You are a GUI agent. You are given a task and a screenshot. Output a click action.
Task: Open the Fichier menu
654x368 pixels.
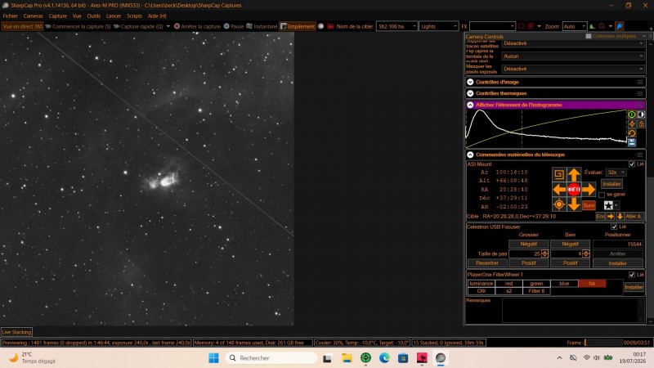11,16
